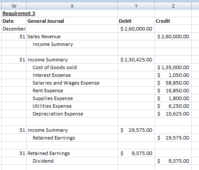The width and height of the screenshot is (199, 170).
Task: Select the 'December' cell
Action: click(14, 29)
